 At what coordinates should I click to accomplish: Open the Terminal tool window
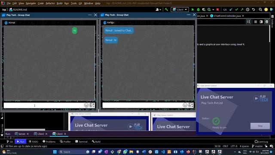(81, 142)
